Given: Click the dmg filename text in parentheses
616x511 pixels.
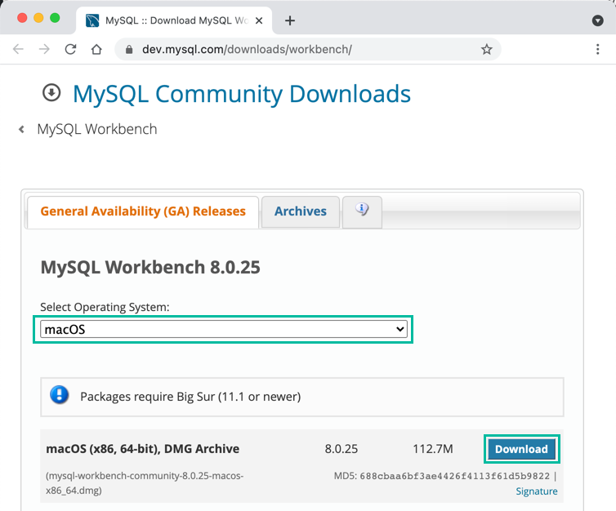Looking at the screenshot, I should [145, 483].
